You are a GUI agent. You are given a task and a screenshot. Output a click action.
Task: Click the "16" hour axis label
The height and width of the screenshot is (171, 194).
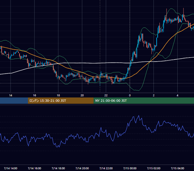pos(35,95)
